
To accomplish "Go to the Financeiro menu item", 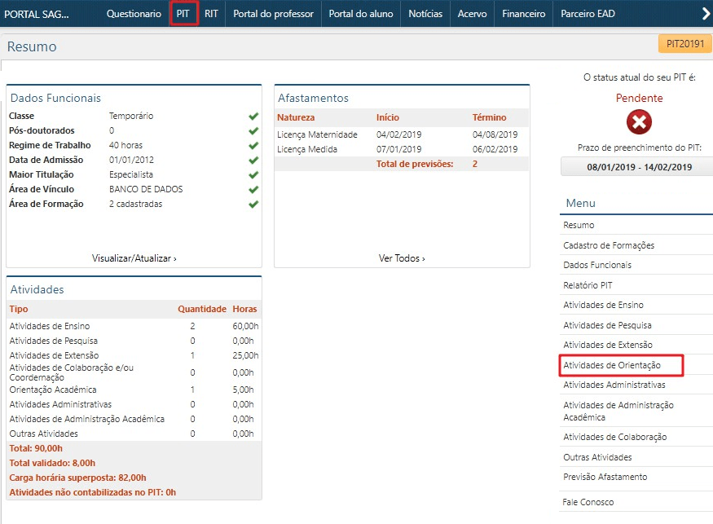I will point(523,14).
